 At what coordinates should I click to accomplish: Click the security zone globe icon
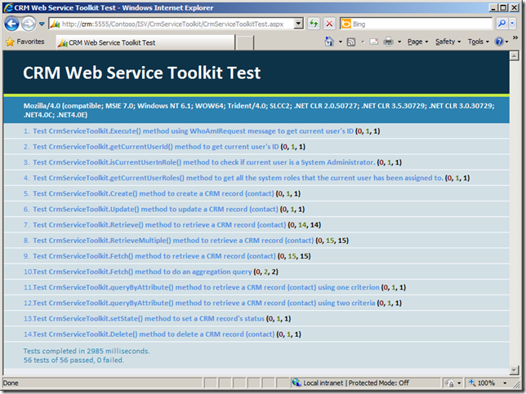click(296, 383)
